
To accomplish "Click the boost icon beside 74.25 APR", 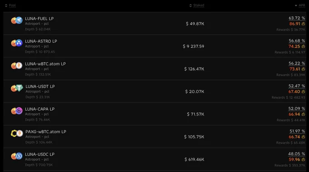I will coord(303,46).
